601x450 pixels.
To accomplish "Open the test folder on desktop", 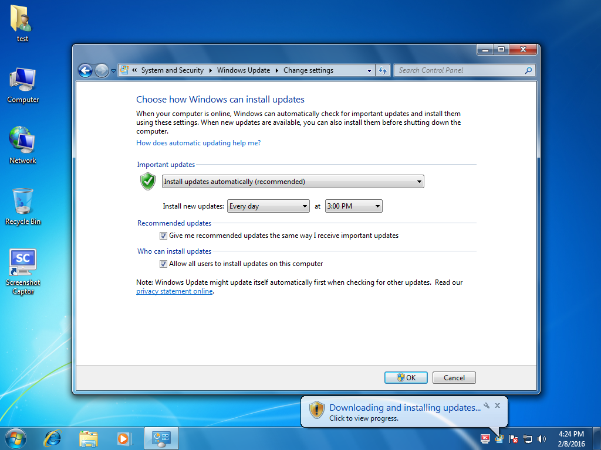I will click(22, 23).
